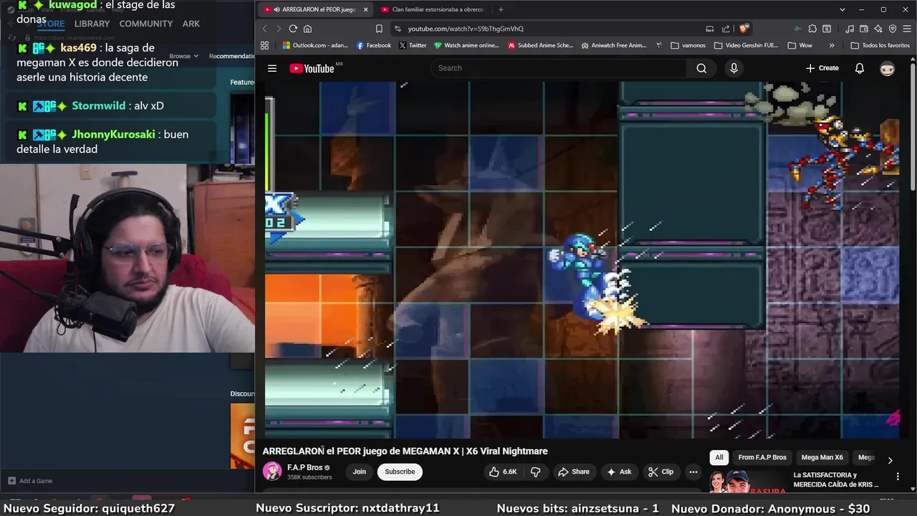Viewport: 917px width, 516px height.
Task: Reload the page in the browser
Action: coord(293,29)
